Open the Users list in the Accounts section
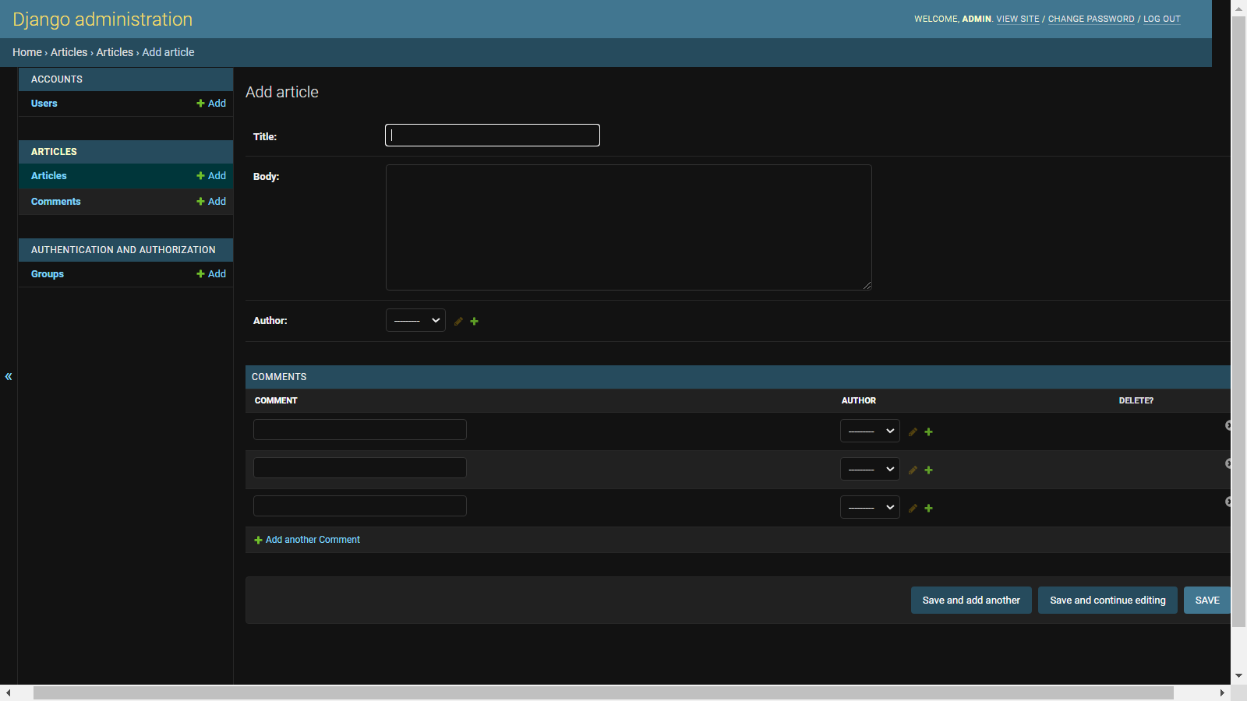1247x701 pixels. pyautogui.click(x=44, y=103)
